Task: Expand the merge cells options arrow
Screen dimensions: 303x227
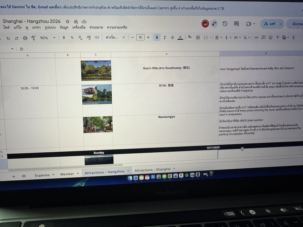Action: (x=211, y=38)
